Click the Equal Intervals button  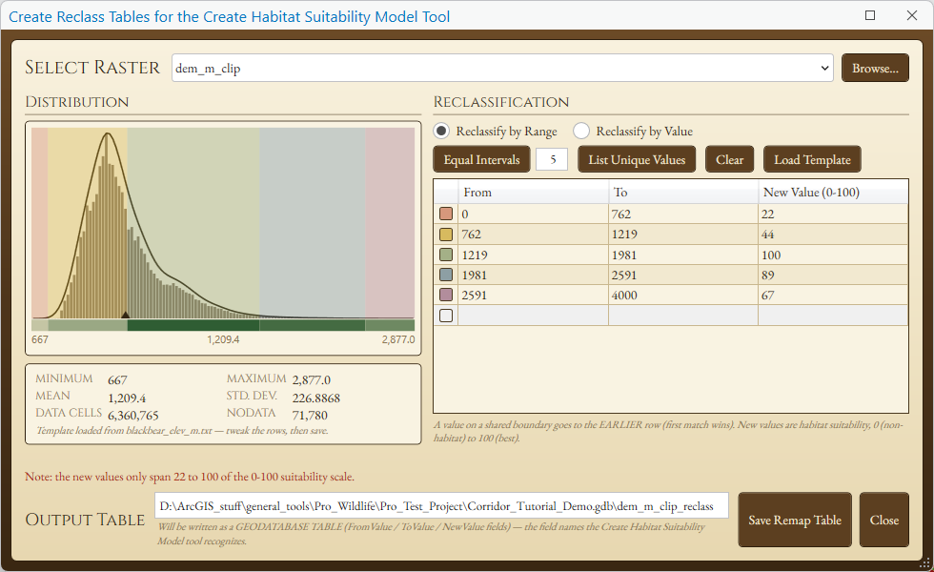click(481, 160)
